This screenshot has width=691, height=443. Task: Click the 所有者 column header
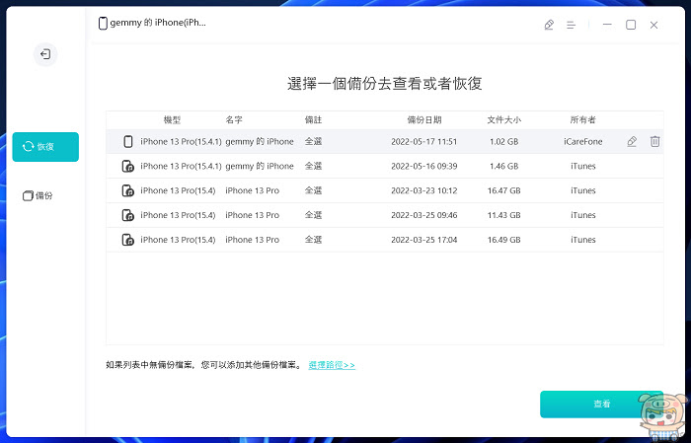tap(583, 119)
